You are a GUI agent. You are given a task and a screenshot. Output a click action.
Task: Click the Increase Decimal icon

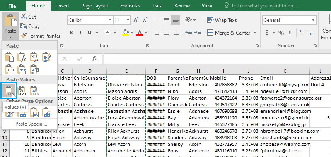click(303, 33)
